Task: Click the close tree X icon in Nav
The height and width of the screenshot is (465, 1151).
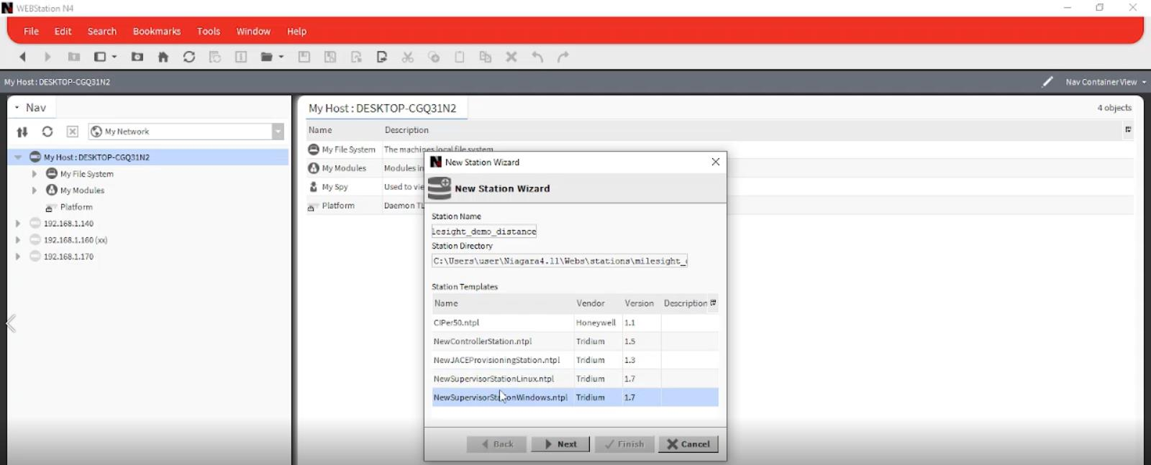Action: tap(73, 132)
